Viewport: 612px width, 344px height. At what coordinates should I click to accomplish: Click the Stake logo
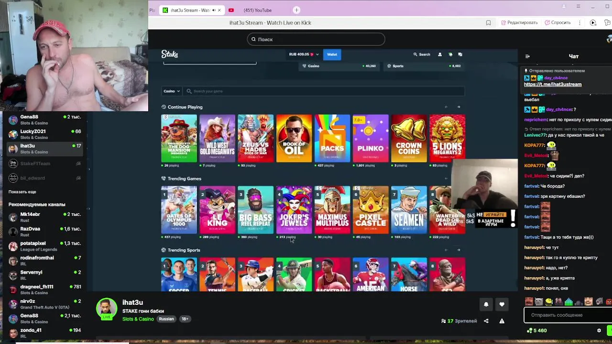(x=170, y=54)
